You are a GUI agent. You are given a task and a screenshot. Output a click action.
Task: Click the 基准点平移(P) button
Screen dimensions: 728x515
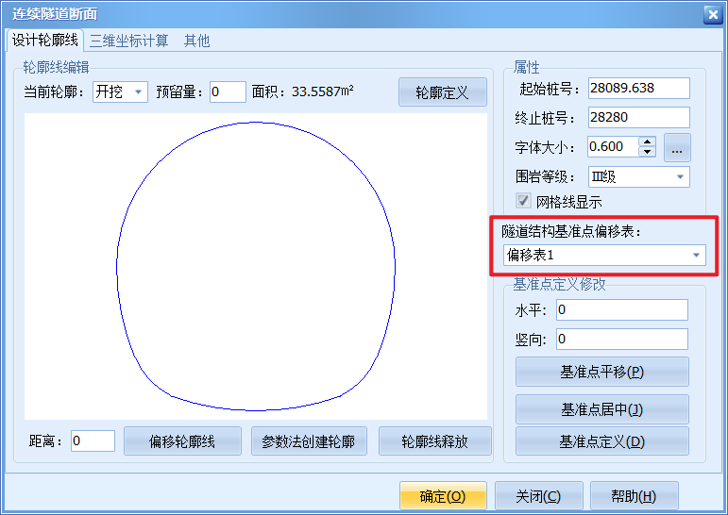tap(602, 372)
